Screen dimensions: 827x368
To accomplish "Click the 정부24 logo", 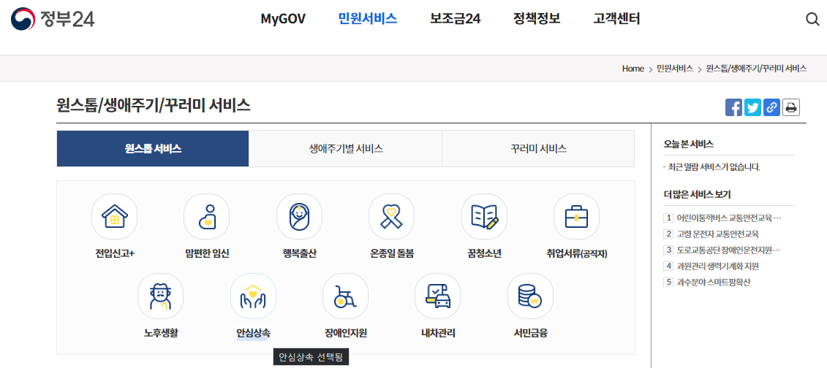I will 53,19.
